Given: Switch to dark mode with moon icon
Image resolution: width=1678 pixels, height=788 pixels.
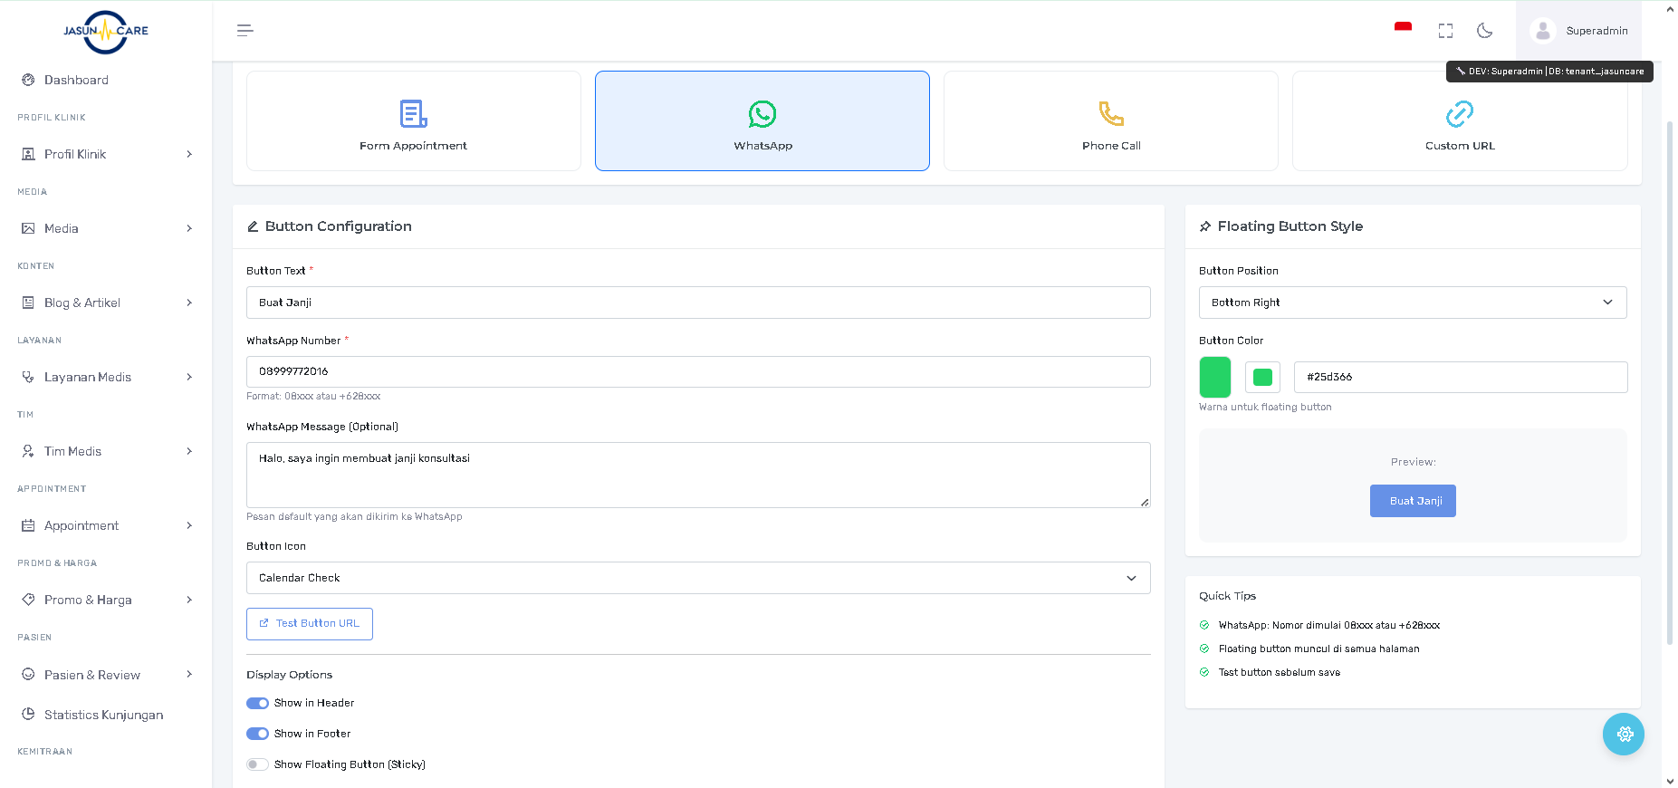Looking at the screenshot, I should pyautogui.click(x=1484, y=31).
